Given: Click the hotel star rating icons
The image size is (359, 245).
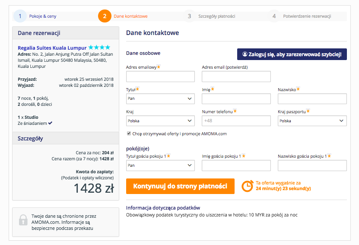Looking at the screenshot, I should [x=99, y=48].
